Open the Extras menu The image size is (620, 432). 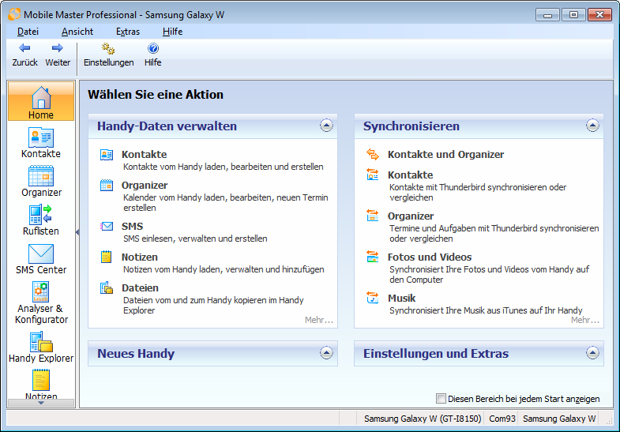[x=127, y=32]
